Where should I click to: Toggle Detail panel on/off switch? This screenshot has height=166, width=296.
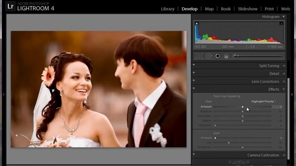tap(194, 73)
